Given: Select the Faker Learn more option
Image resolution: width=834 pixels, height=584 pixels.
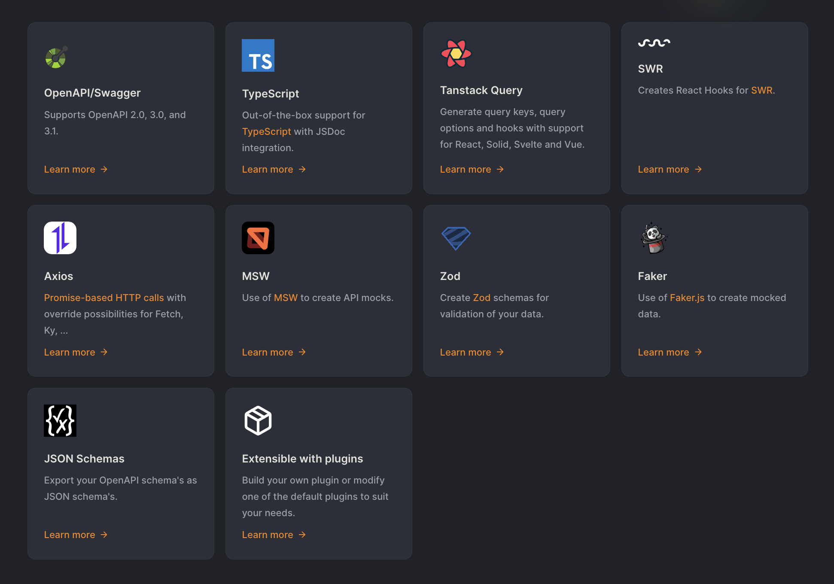Looking at the screenshot, I should [x=670, y=352].
